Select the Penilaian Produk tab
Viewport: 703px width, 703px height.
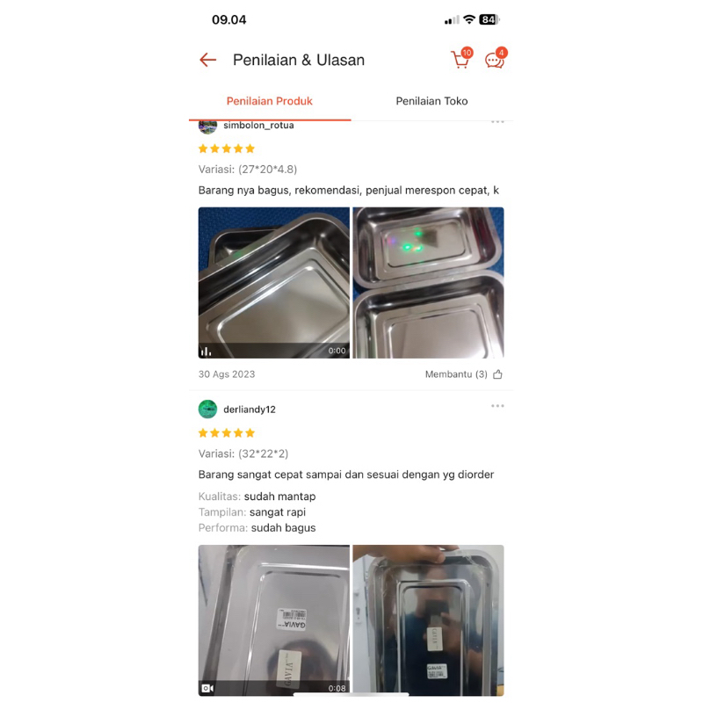[270, 101]
